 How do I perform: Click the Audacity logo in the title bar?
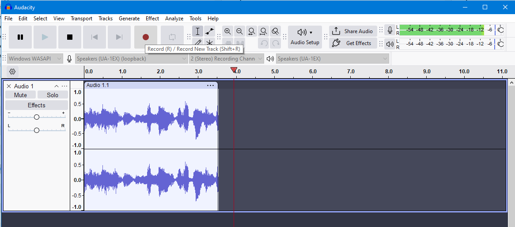point(8,7)
